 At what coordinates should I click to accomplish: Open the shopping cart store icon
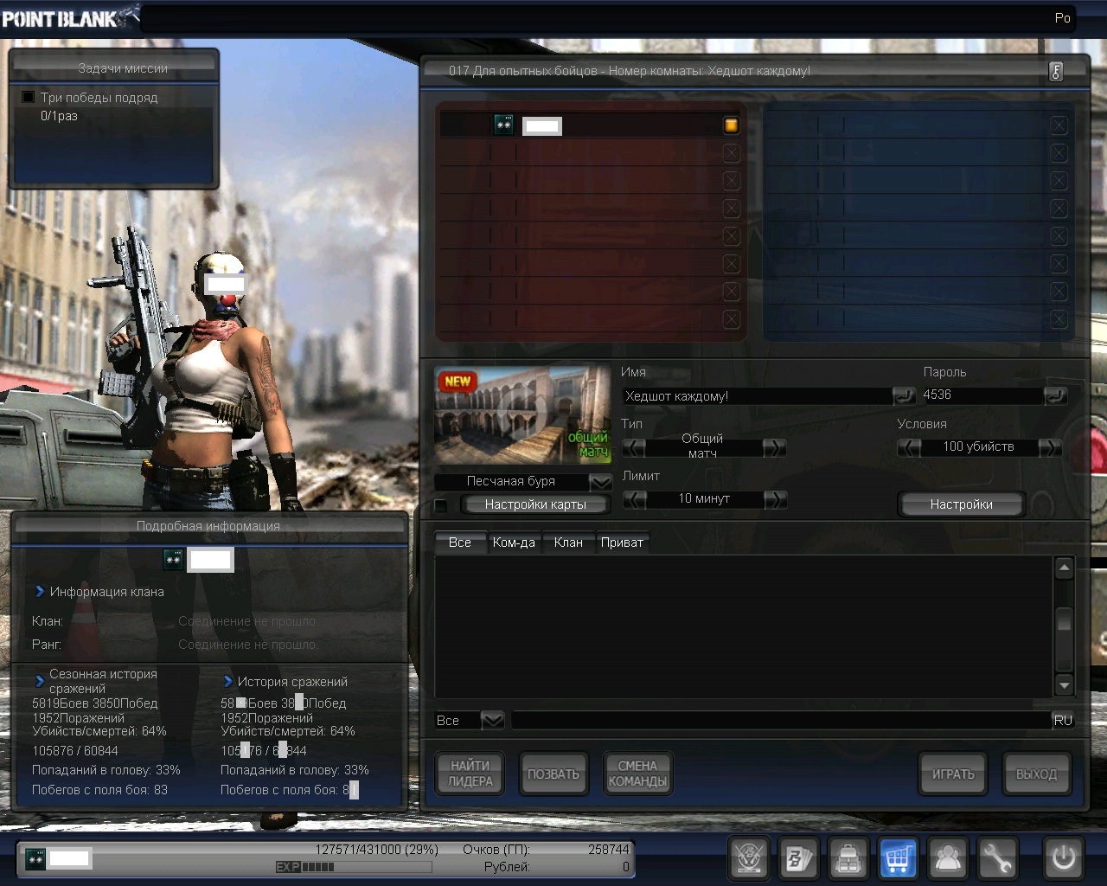898,859
